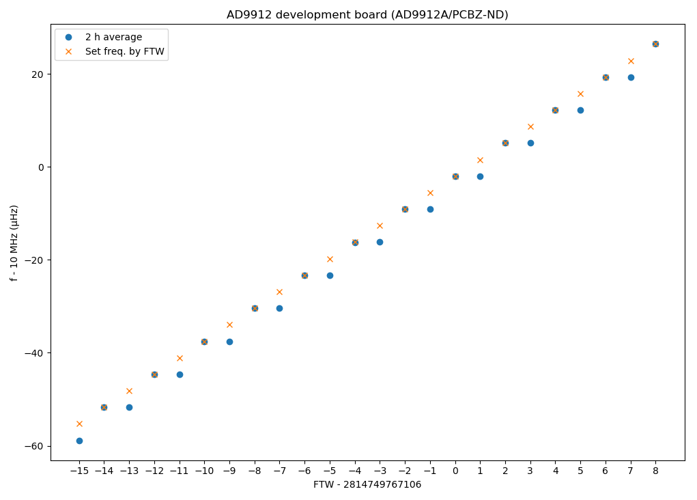Click the orange x data point above x-tick −9
Screen dimensions: 697x500
(x=229, y=324)
